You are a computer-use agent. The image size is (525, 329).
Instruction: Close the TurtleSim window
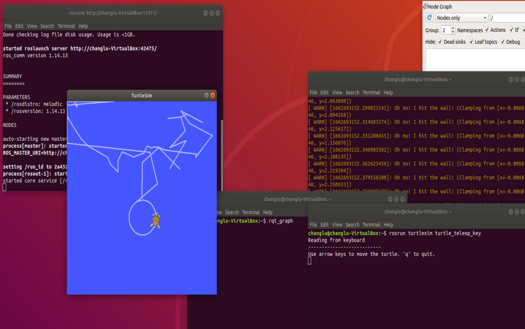click(x=213, y=96)
